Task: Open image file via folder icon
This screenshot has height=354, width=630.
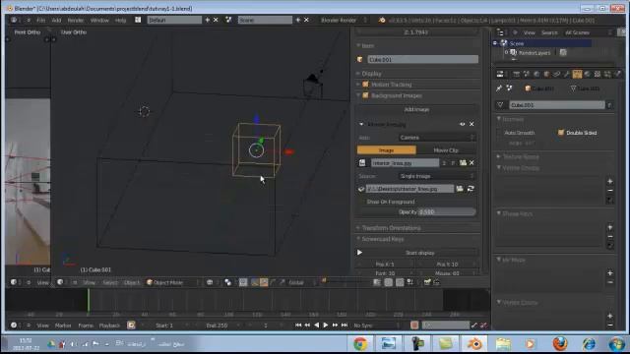Action: click(463, 163)
